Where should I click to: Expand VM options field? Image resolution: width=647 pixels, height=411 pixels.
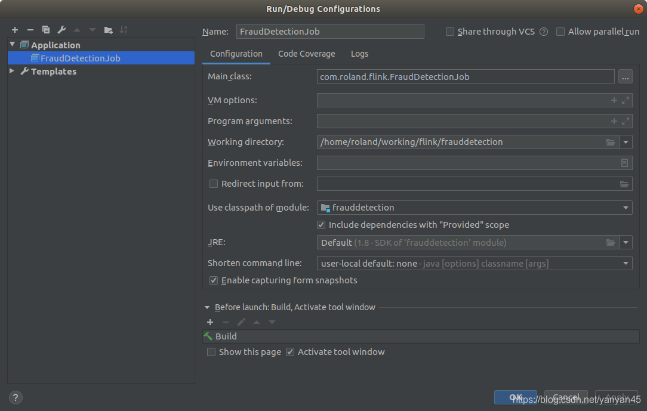point(626,100)
